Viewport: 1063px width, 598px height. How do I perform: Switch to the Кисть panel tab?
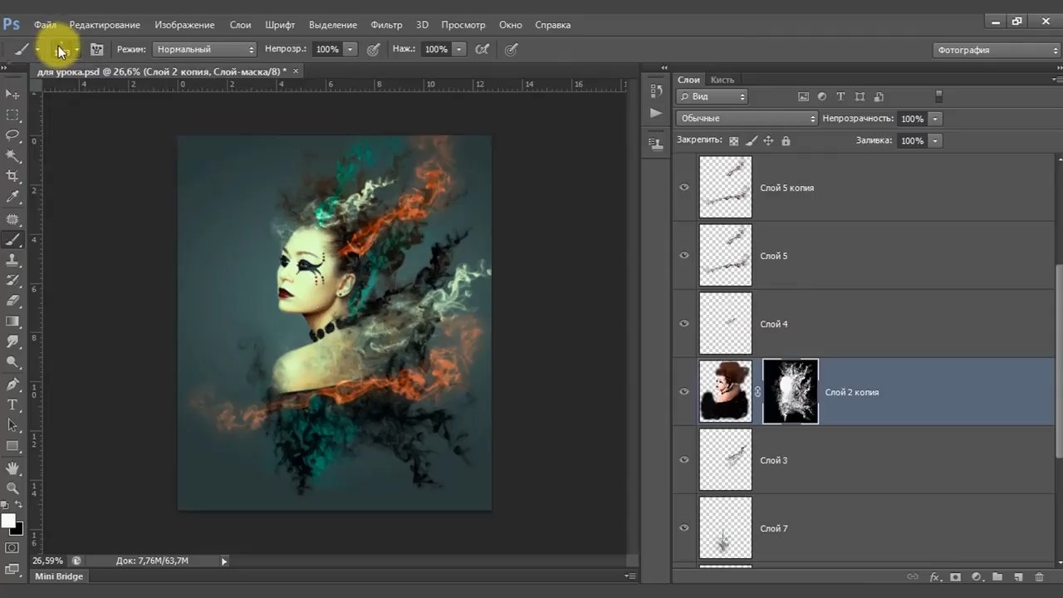[723, 80]
